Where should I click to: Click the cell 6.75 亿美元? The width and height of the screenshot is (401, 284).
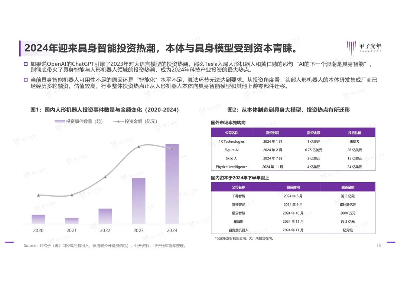click(x=314, y=150)
